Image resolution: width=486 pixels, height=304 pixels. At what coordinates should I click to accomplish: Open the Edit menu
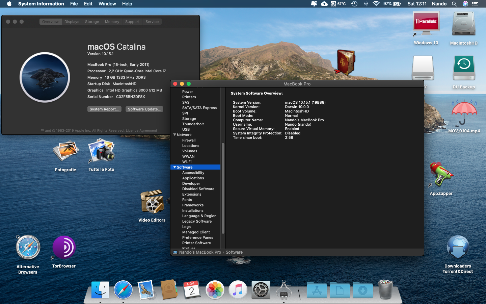pos(88,4)
